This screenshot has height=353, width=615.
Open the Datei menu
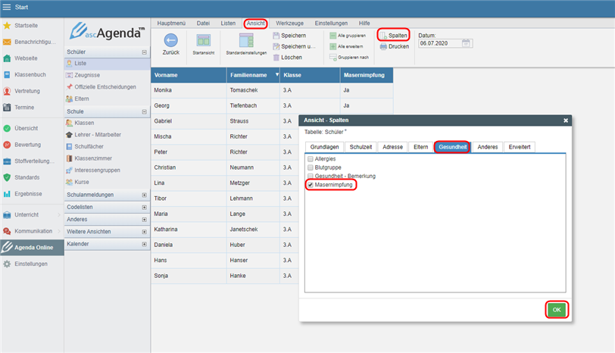(203, 23)
